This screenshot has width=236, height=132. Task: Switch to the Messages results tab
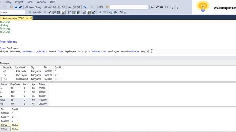pyautogui.click(x=4, y=63)
